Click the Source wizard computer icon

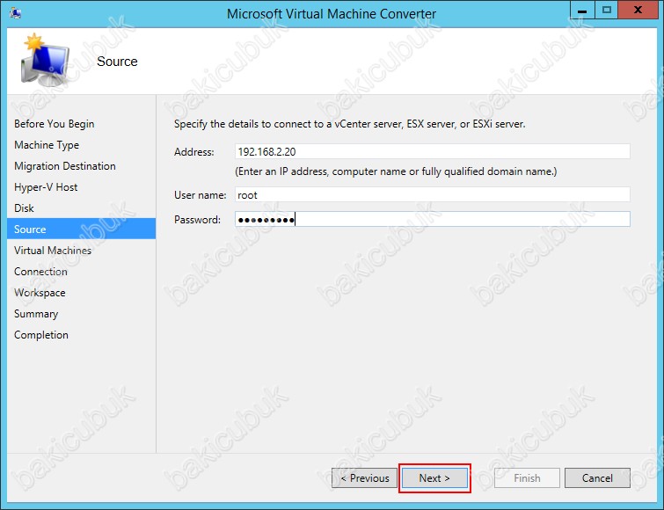45,60
